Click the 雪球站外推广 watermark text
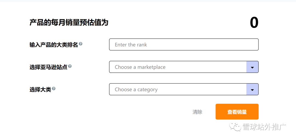The image size is (296, 140). coord(264,127)
